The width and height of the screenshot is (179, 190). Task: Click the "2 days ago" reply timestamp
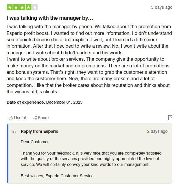pyautogui.click(x=157, y=131)
